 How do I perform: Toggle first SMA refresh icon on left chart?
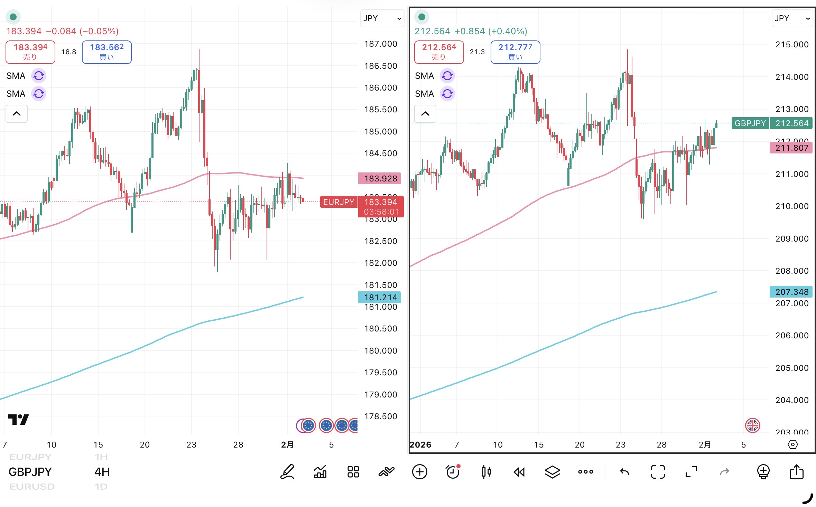[x=39, y=76]
